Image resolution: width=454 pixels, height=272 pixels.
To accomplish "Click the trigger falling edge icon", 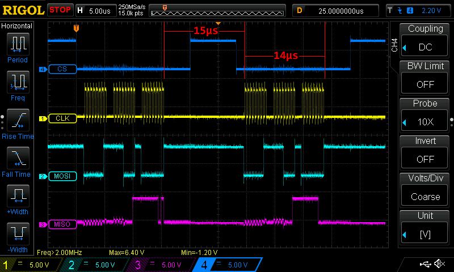I will [x=400, y=11].
